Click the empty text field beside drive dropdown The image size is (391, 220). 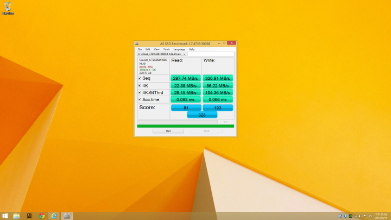(x=211, y=54)
